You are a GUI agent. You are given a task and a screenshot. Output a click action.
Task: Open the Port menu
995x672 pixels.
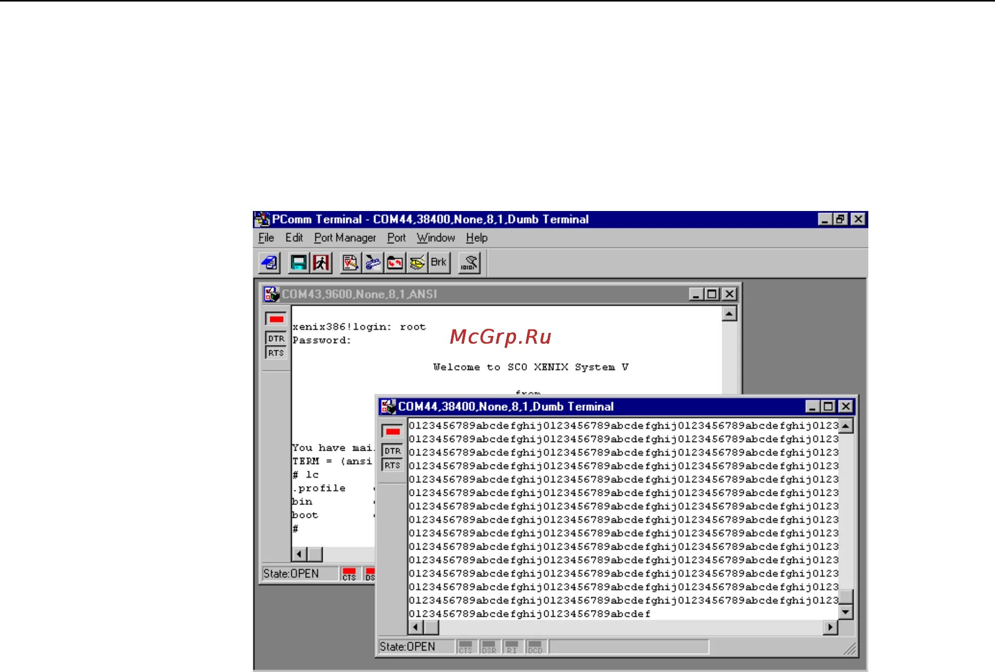click(396, 238)
